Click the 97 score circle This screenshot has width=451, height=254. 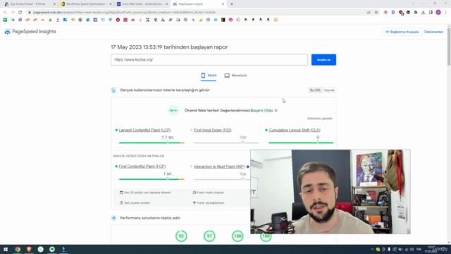pyautogui.click(x=209, y=236)
